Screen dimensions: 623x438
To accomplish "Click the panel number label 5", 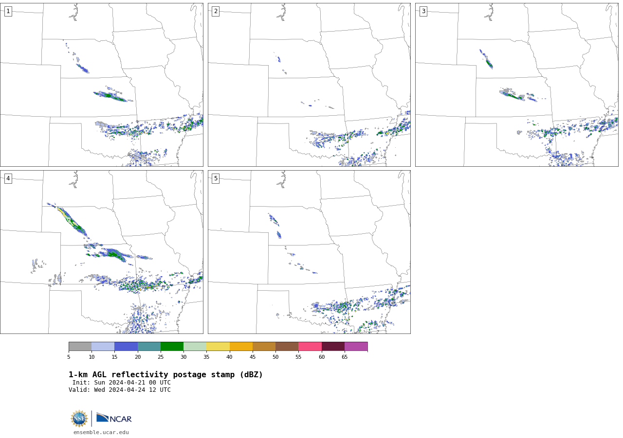I will (x=216, y=178).
